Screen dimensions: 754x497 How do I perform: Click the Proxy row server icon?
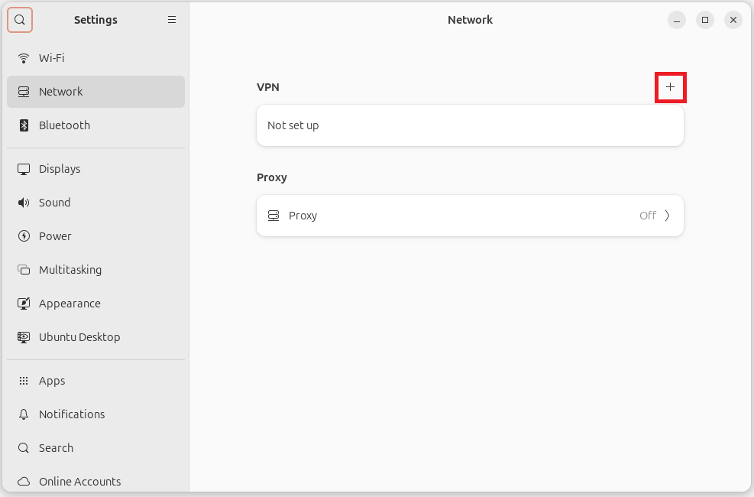tap(273, 216)
